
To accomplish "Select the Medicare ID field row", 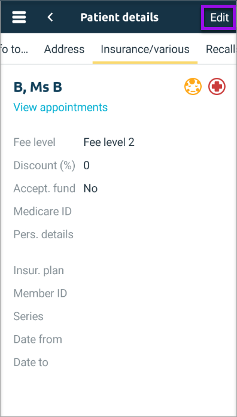I will pos(118,211).
